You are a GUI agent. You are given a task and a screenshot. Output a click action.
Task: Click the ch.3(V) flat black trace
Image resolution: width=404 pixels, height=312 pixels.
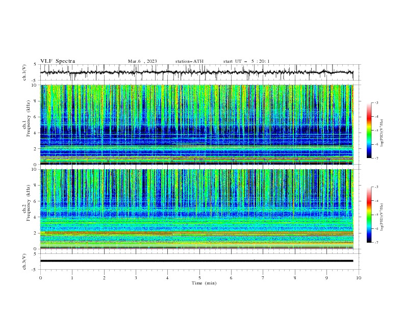tap(196, 261)
